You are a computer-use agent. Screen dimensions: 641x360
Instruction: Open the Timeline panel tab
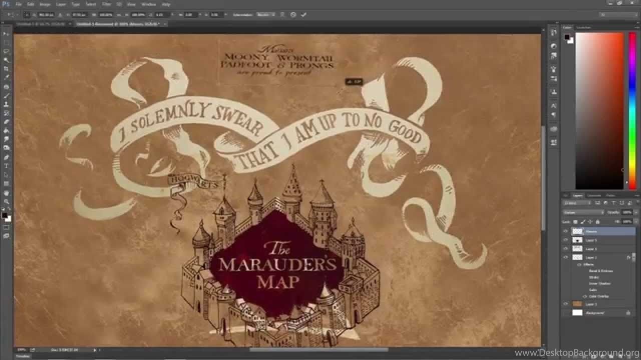pos(23,356)
